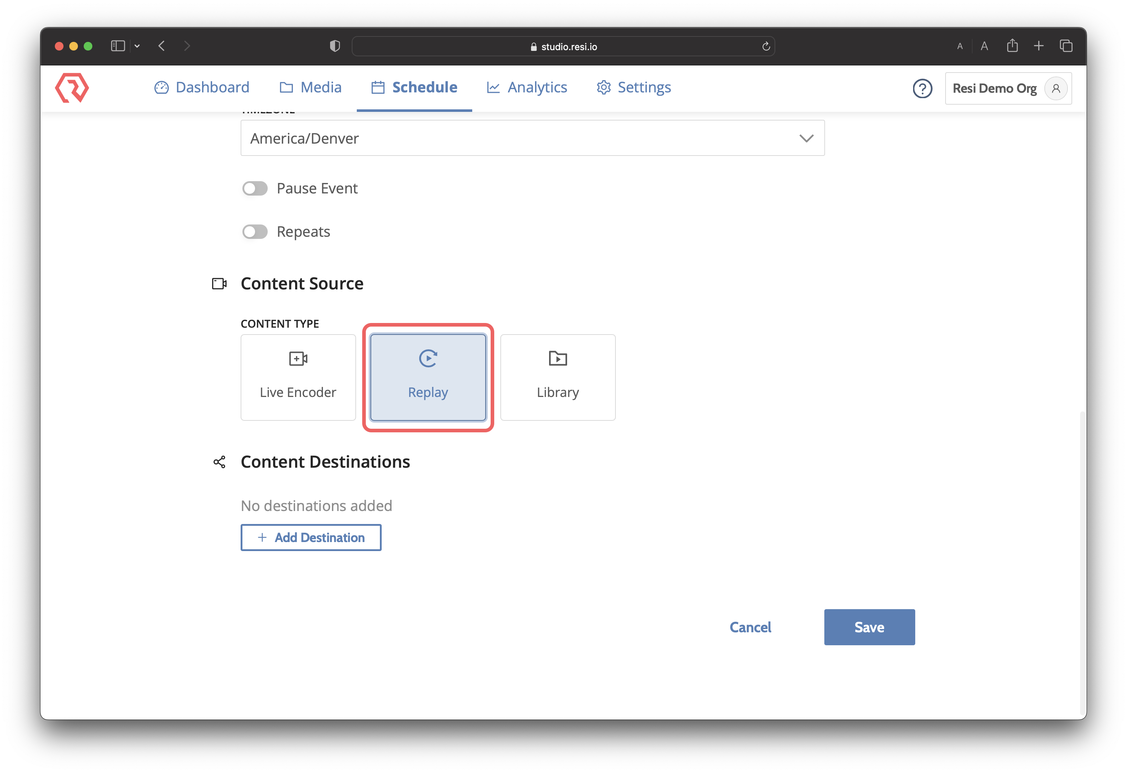Select Library content type

pos(558,377)
